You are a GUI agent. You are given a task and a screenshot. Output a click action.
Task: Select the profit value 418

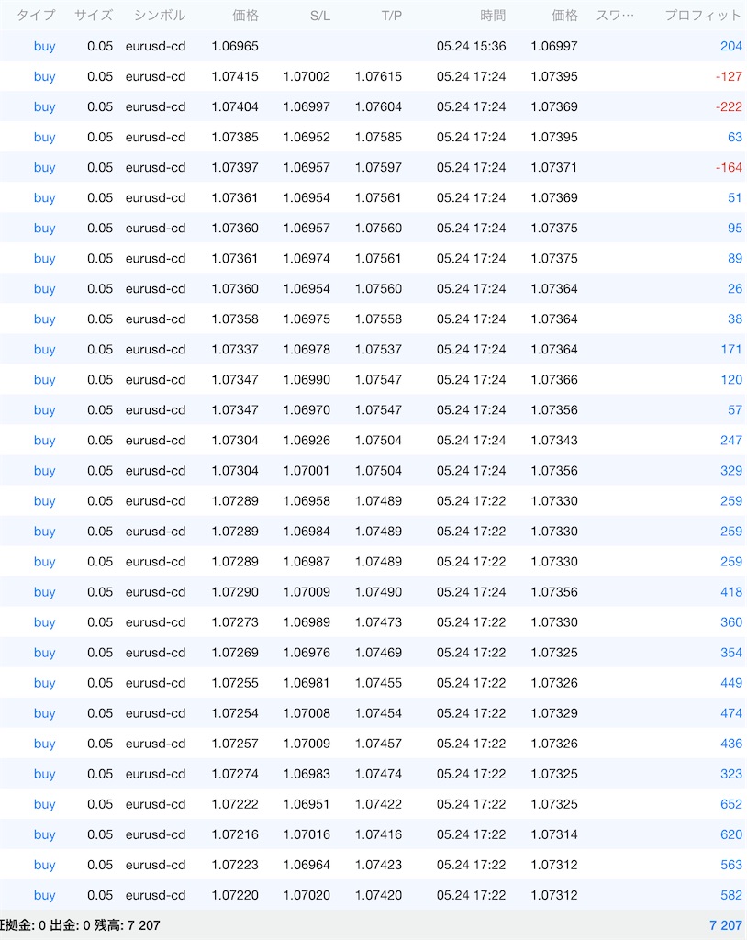730,592
